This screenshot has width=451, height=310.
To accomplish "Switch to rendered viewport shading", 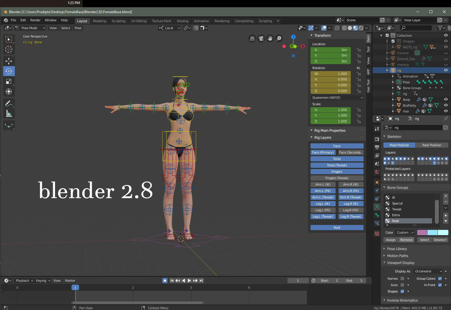I will [x=361, y=28].
